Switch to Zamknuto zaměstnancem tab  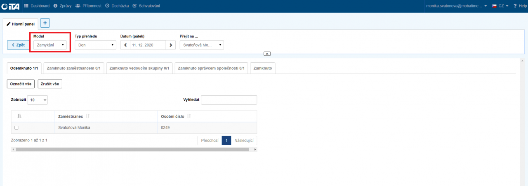pos(74,68)
